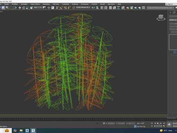This screenshot has height=133, width=177.
Task: Open Reference Coordinate System dropdown
Action: 38,8
